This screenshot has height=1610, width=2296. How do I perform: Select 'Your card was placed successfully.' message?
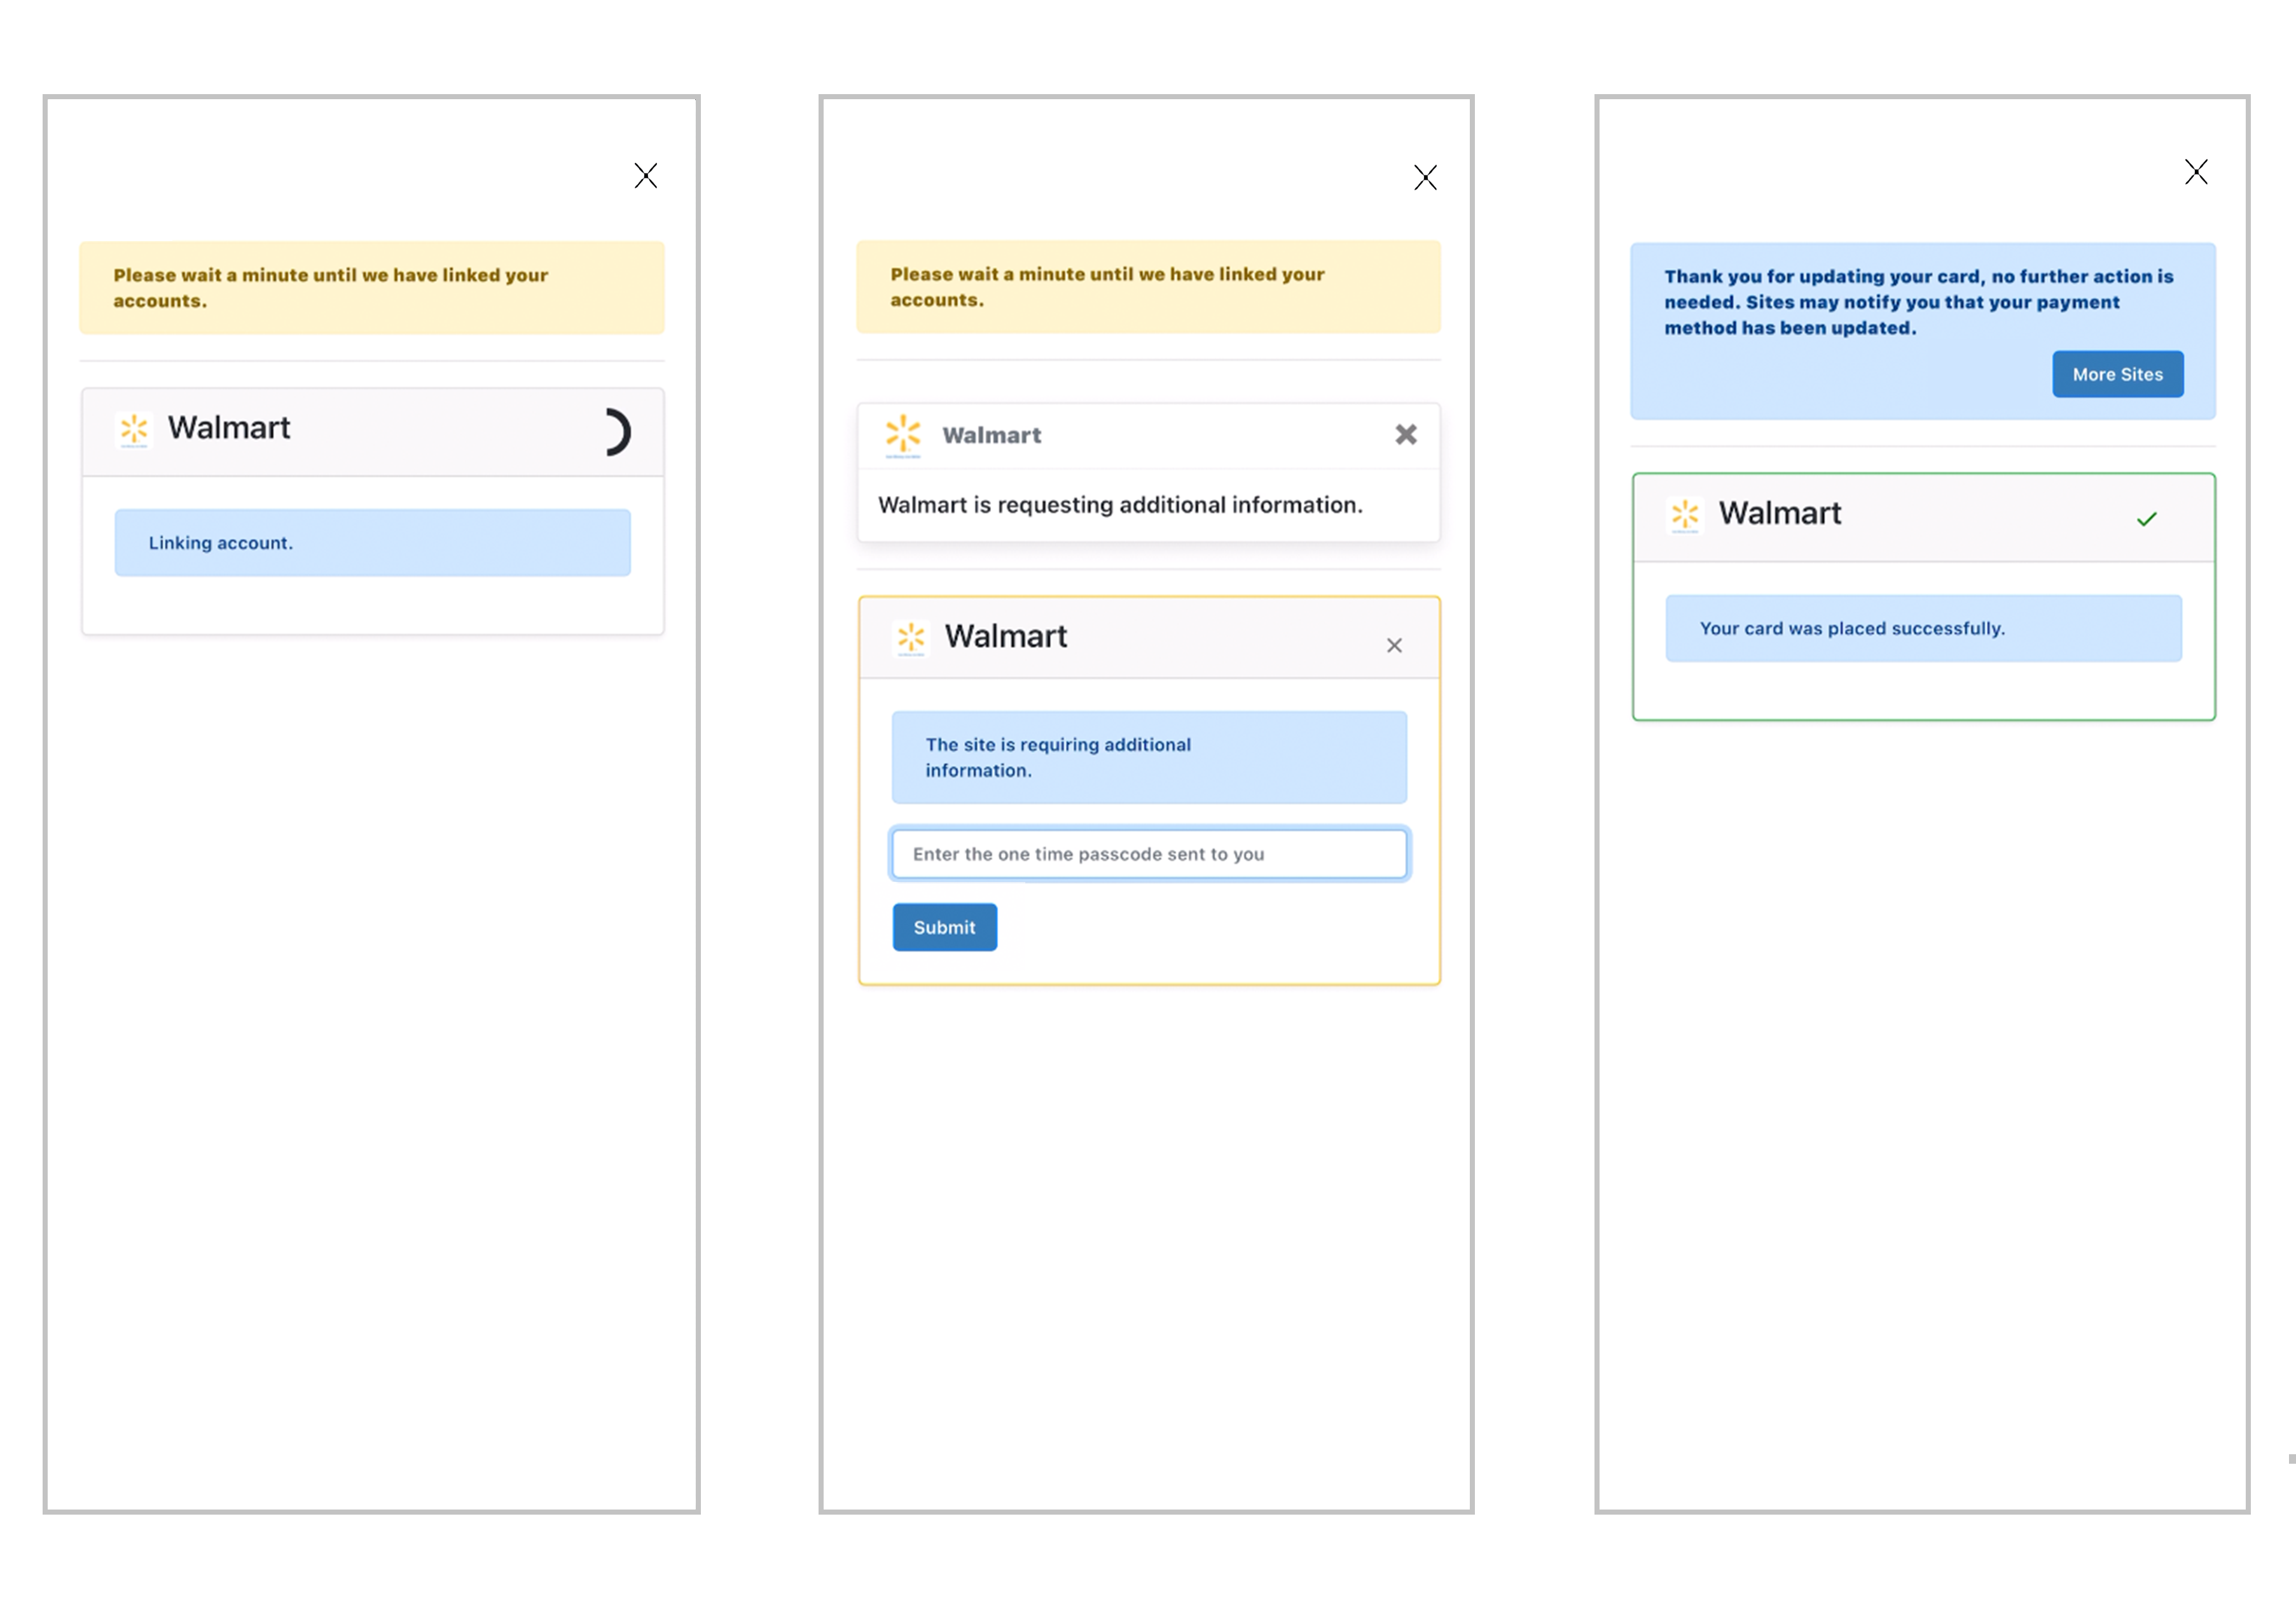(x=1852, y=628)
